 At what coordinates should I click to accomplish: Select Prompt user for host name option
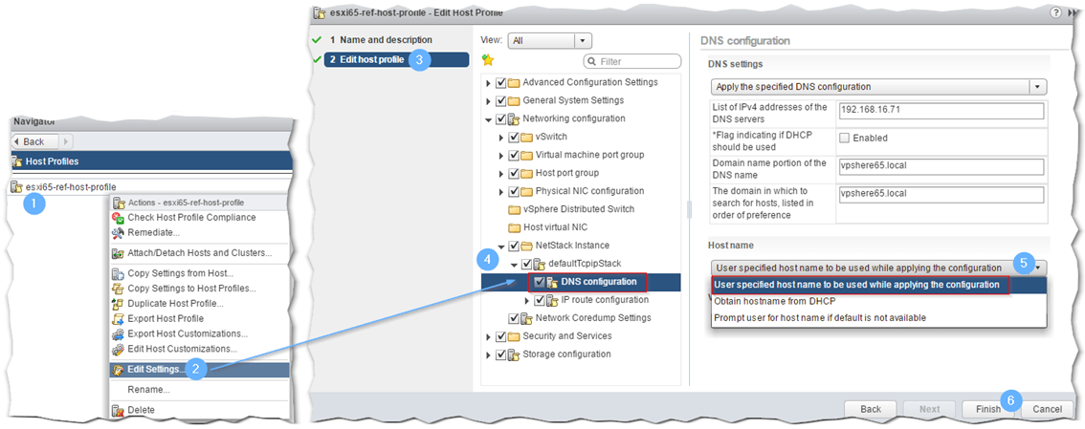click(x=878, y=318)
